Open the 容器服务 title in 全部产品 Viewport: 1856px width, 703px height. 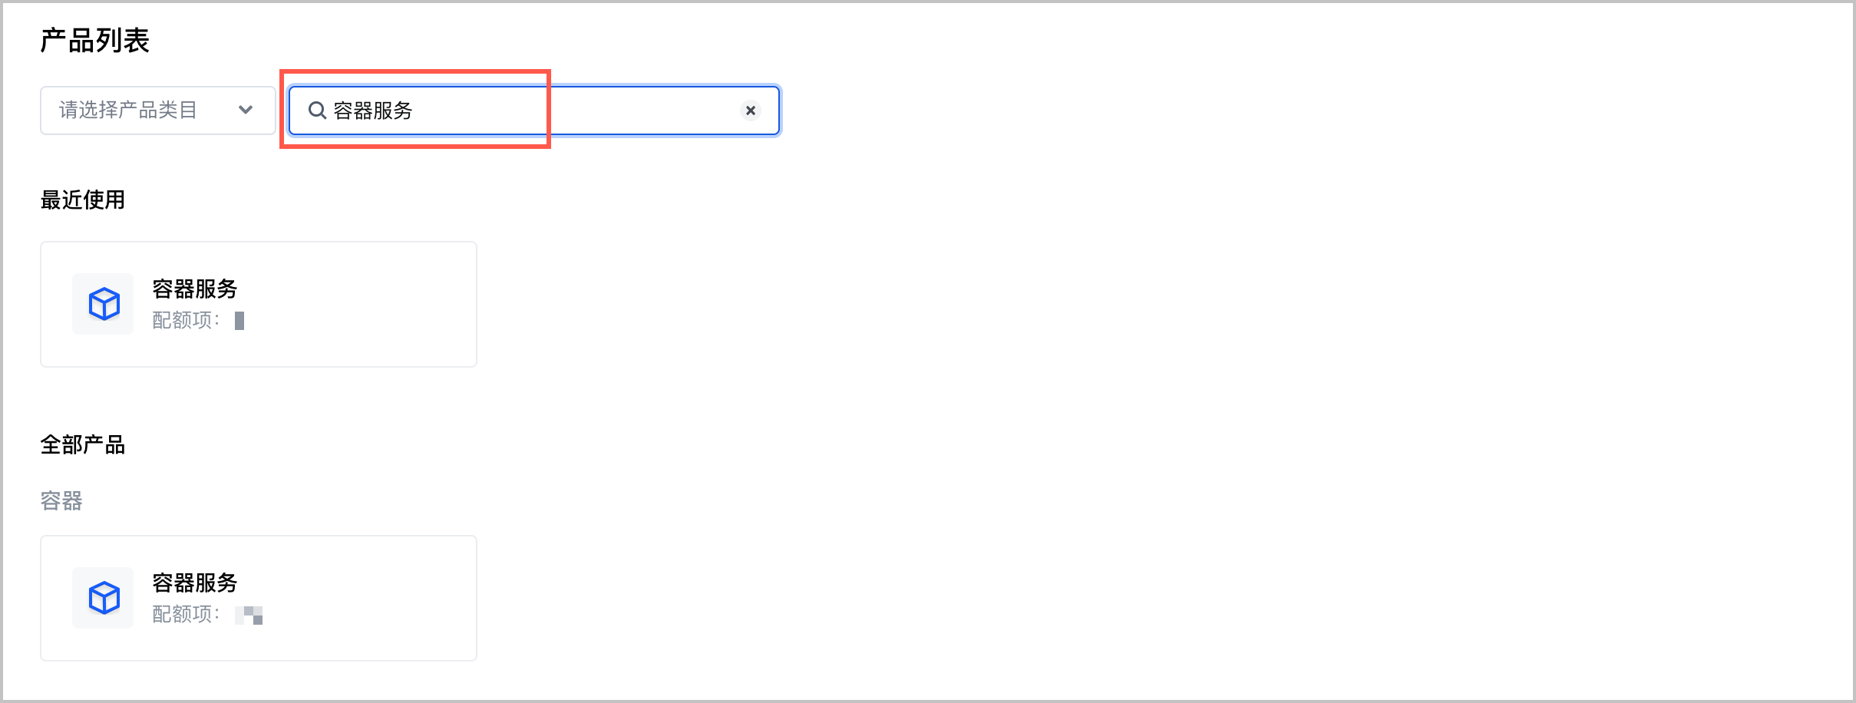[195, 583]
